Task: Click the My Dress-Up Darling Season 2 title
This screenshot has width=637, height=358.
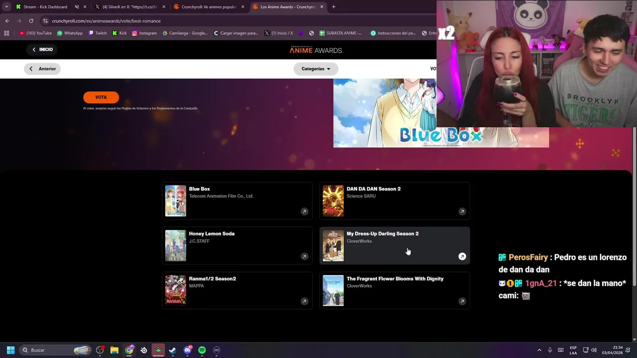Action: tap(383, 234)
